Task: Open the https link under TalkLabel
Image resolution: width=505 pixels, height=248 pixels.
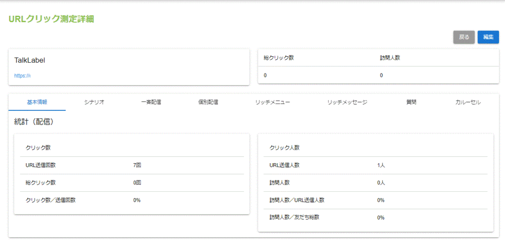Action: pos(22,76)
